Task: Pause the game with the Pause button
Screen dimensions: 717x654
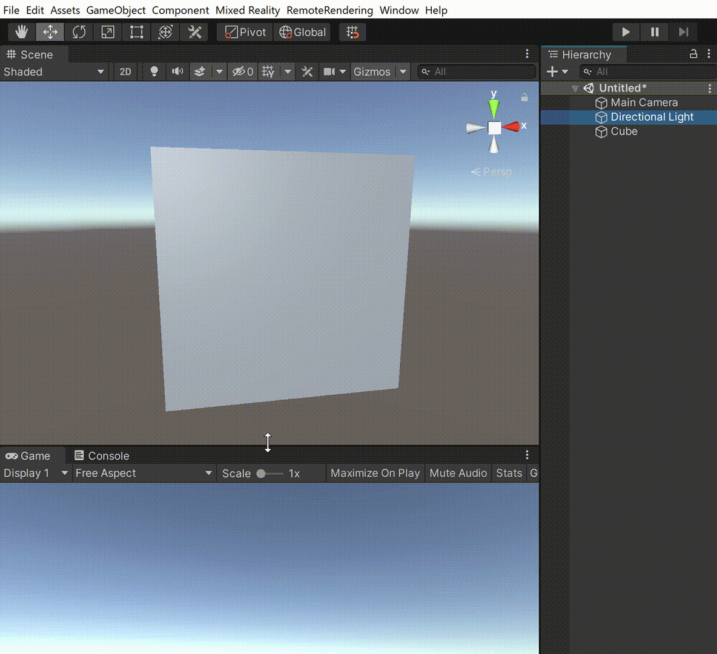Action: (655, 32)
